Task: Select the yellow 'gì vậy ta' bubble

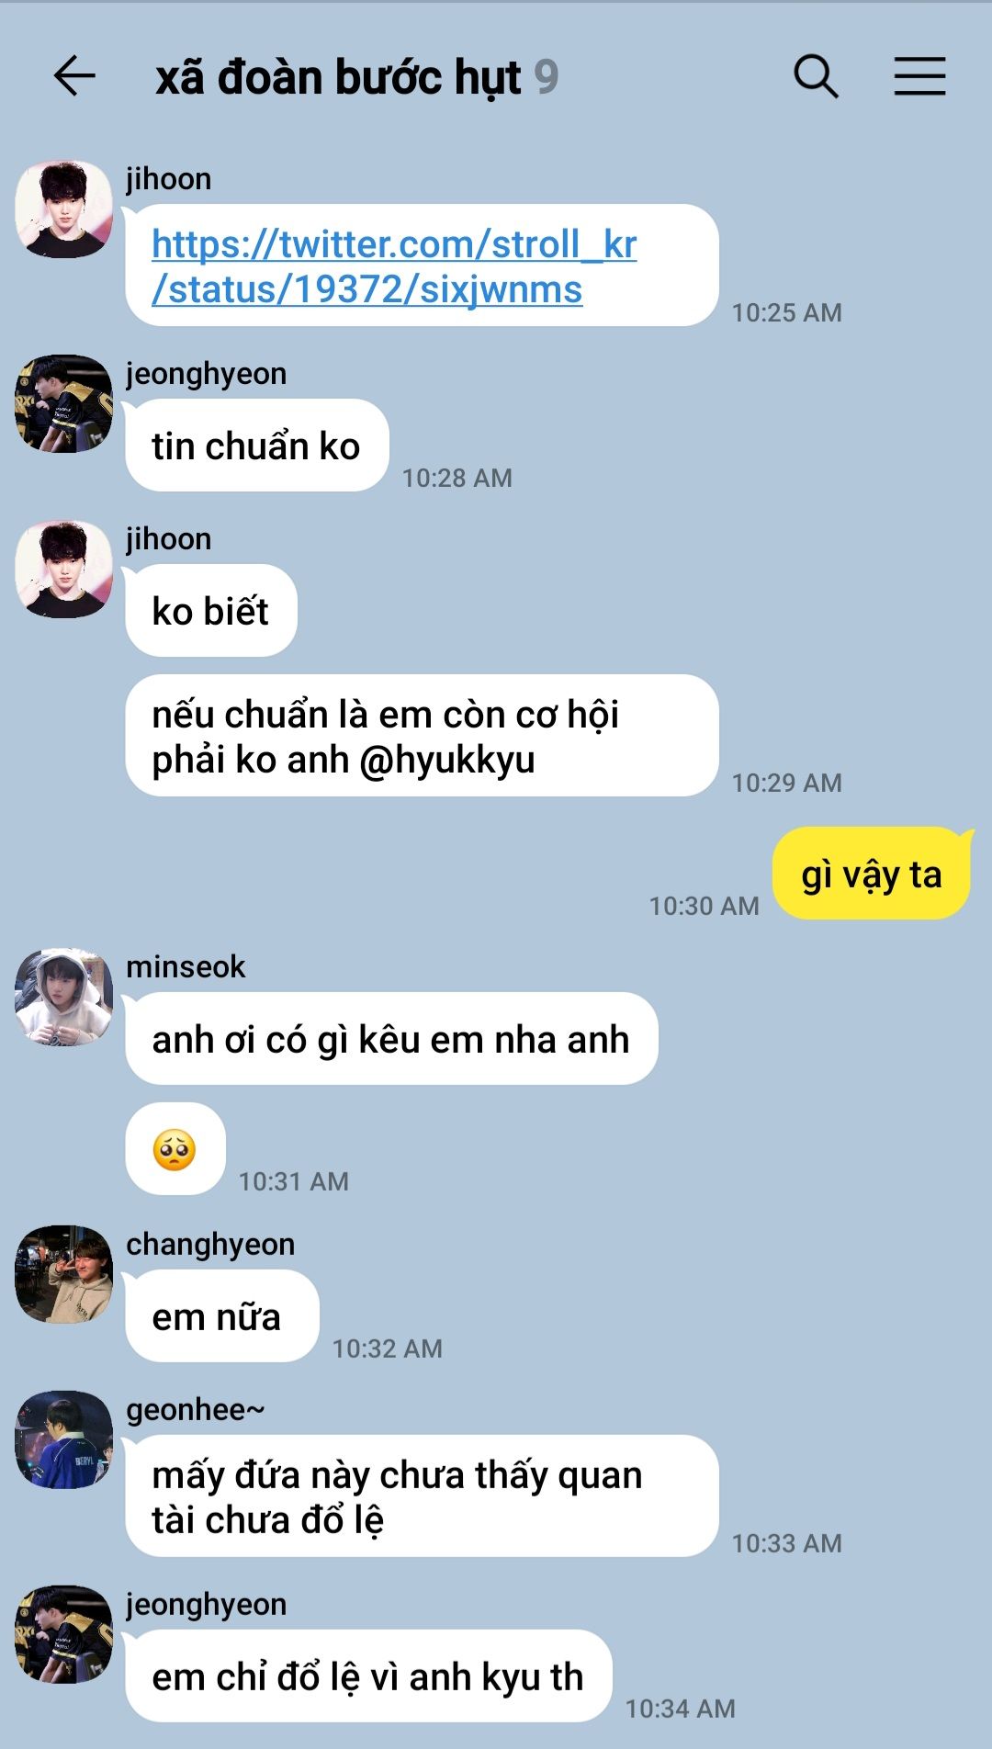Action: [872, 874]
